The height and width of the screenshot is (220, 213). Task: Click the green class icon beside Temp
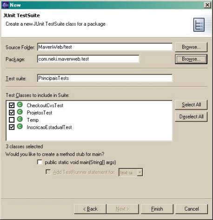click(20, 119)
